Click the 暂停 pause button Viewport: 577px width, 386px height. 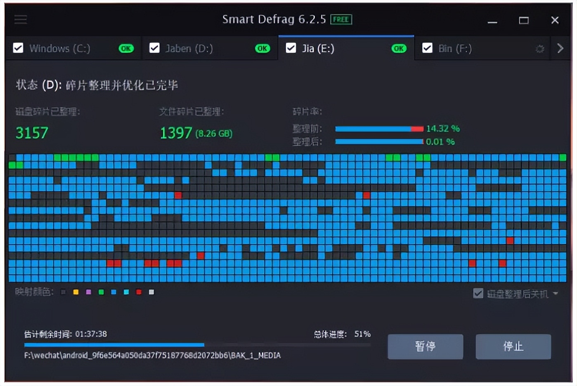click(425, 346)
